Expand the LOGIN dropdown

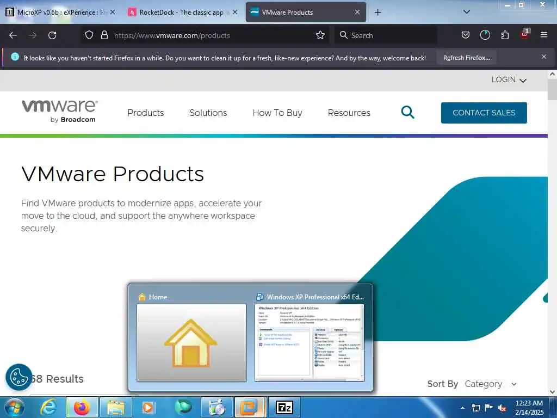coord(509,79)
